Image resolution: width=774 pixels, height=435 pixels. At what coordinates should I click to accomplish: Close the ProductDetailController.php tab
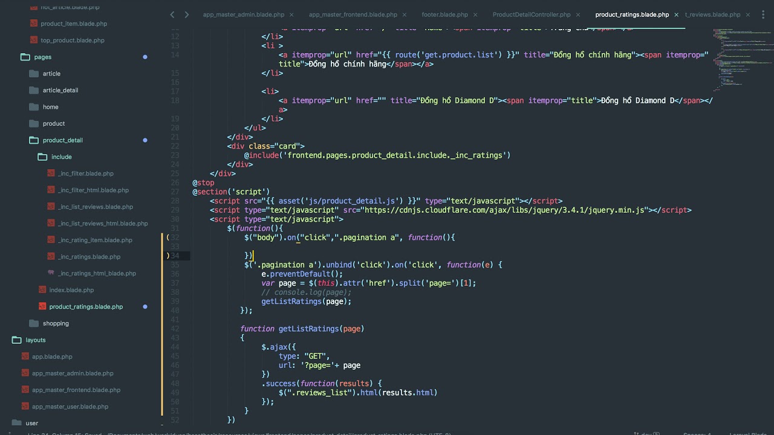(x=577, y=14)
